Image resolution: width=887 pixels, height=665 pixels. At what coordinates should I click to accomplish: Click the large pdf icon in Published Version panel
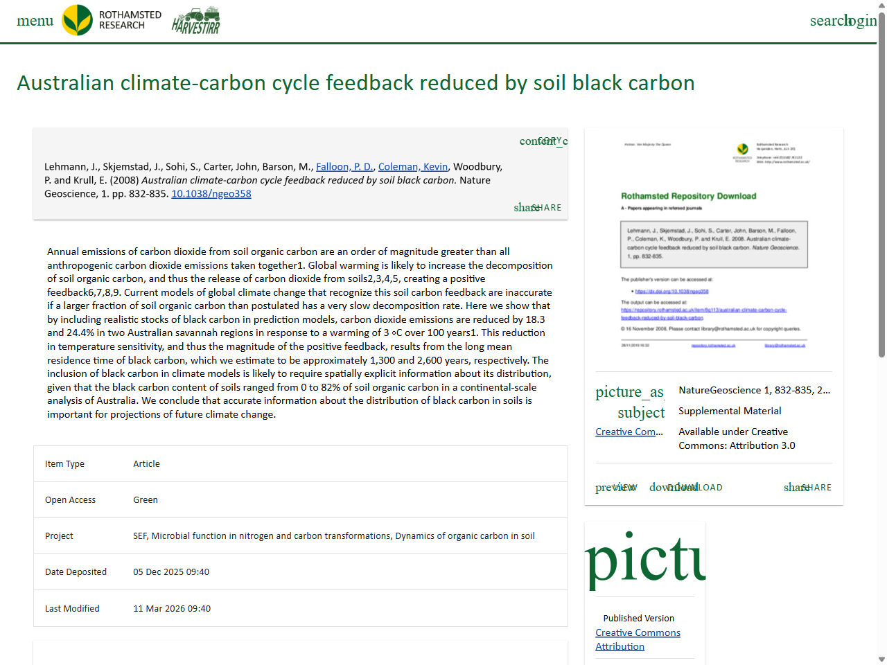[644, 561]
